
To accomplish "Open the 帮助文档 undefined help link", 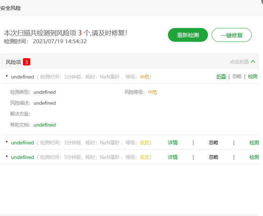I will [x=44, y=125].
